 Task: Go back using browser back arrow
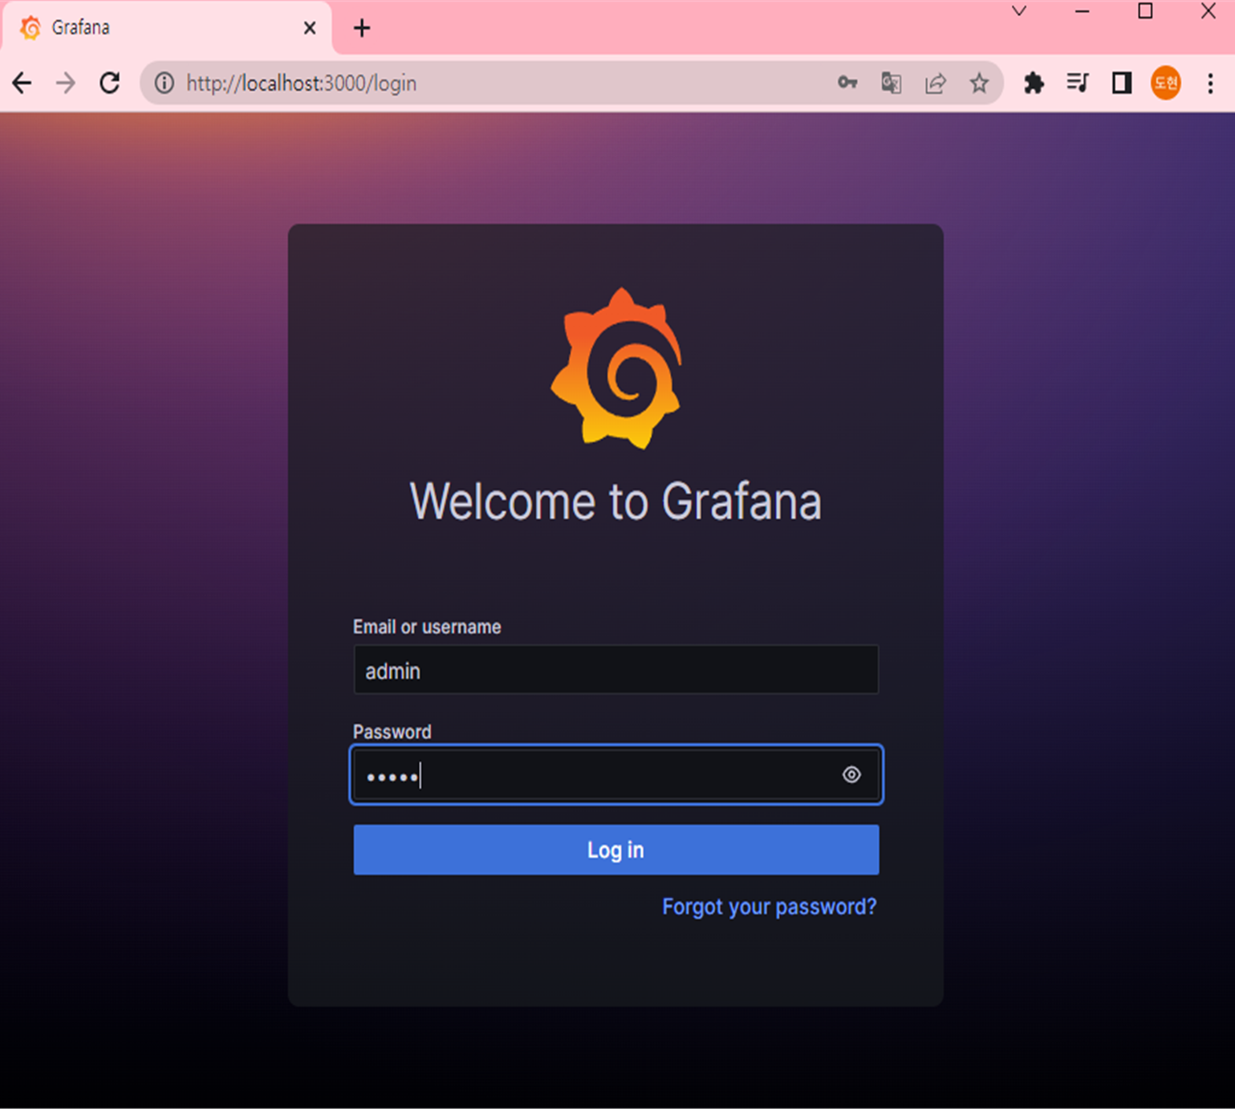[x=22, y=83]
